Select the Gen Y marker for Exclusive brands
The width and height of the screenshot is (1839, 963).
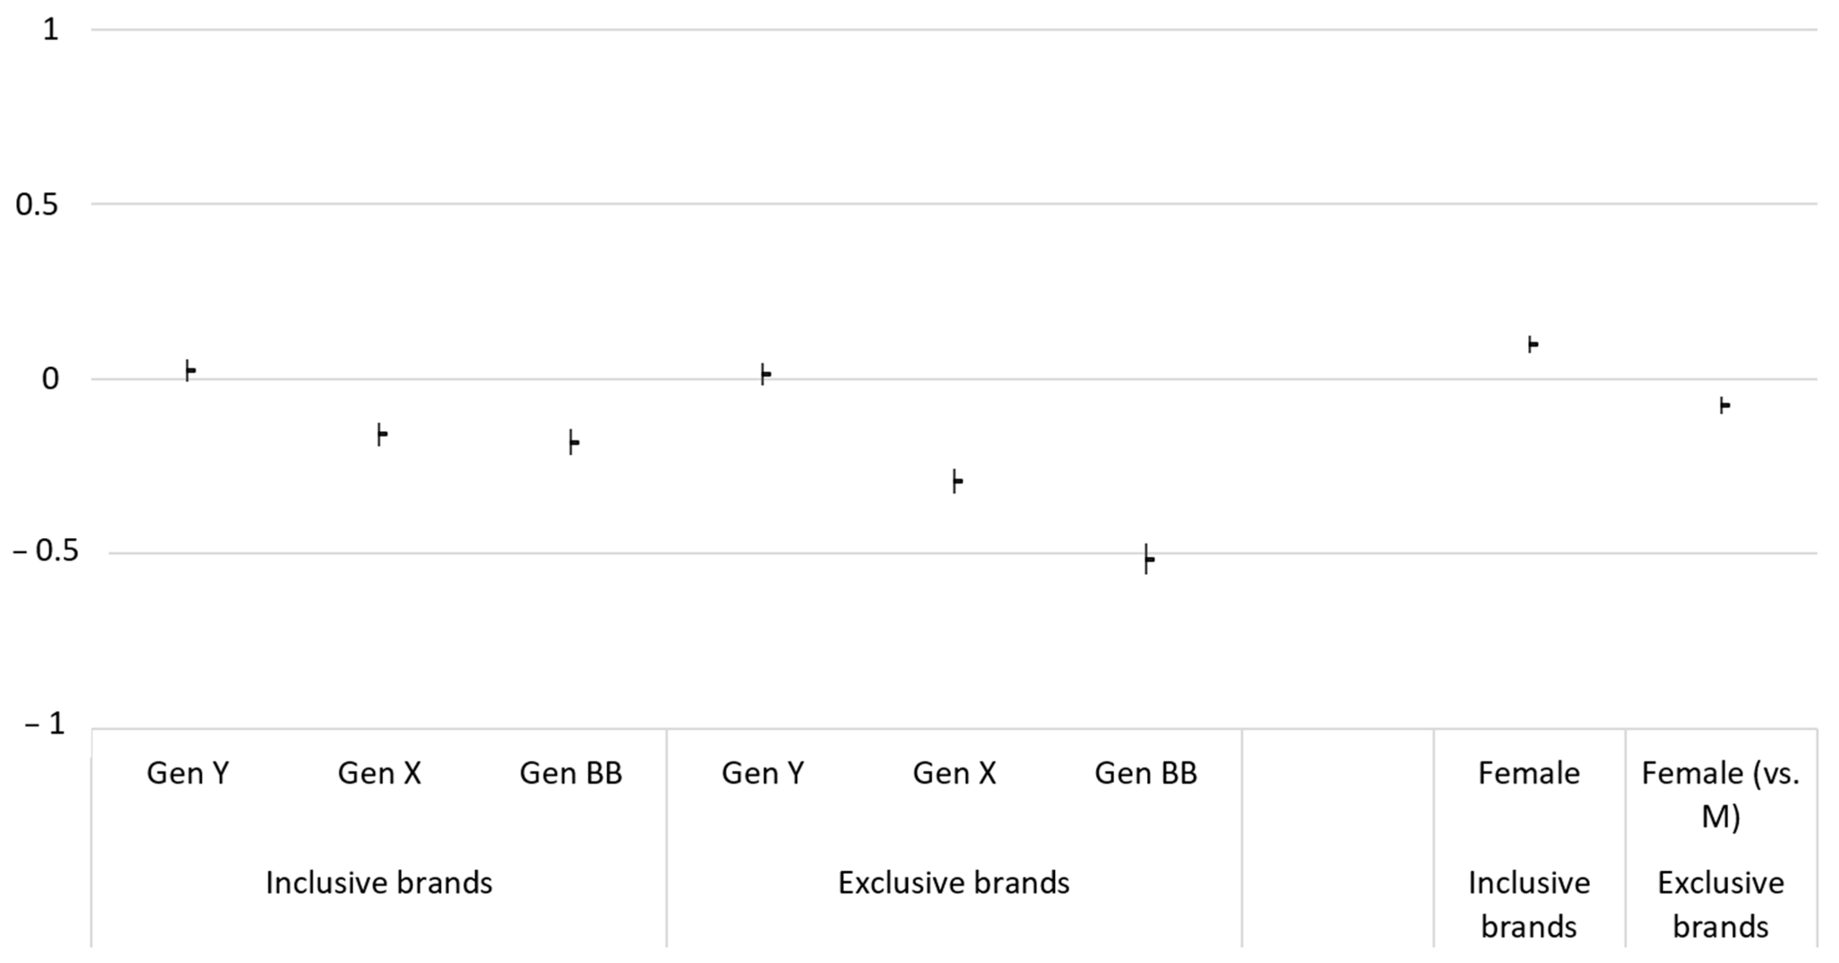pos(765,374)
